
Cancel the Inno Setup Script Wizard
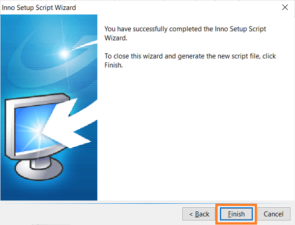click(x=274, y=214)
